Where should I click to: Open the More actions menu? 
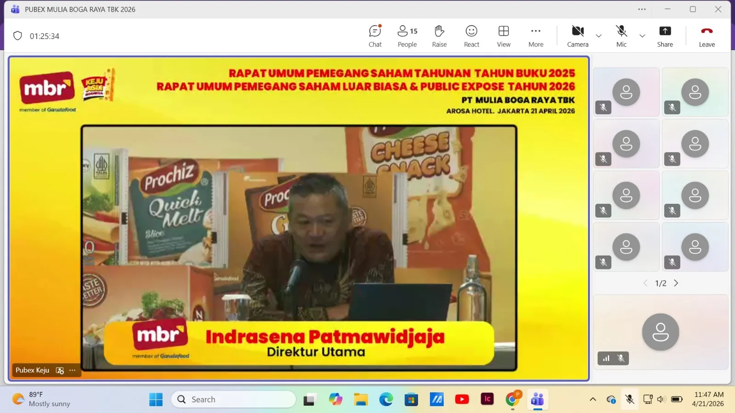[536, 36]
